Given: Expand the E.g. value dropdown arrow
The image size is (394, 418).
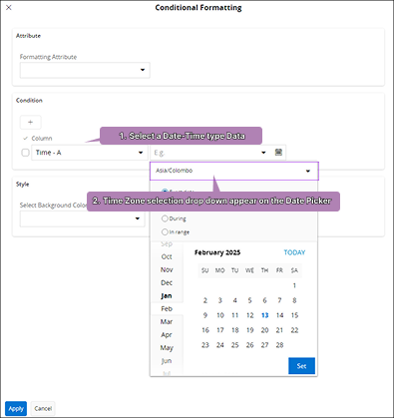Looking at the screenshot, I should [263, 153].
